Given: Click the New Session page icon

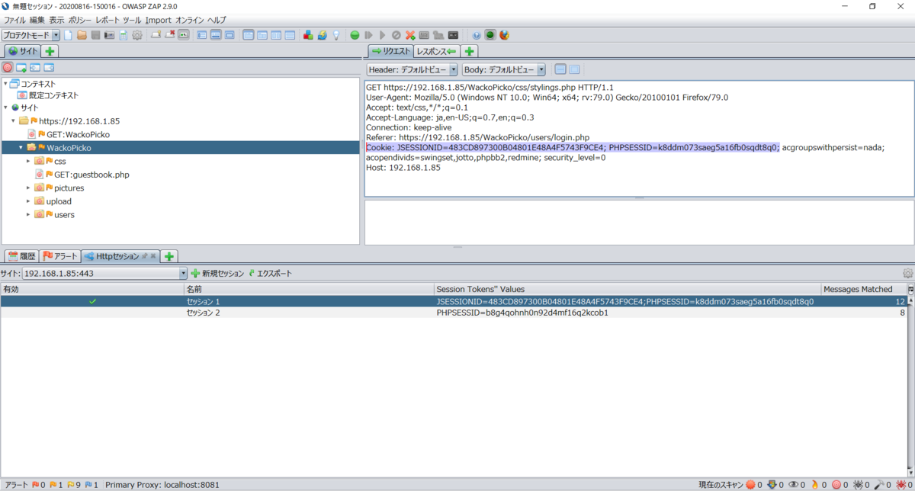Looking at the screenshot, I should coord(67,35).
